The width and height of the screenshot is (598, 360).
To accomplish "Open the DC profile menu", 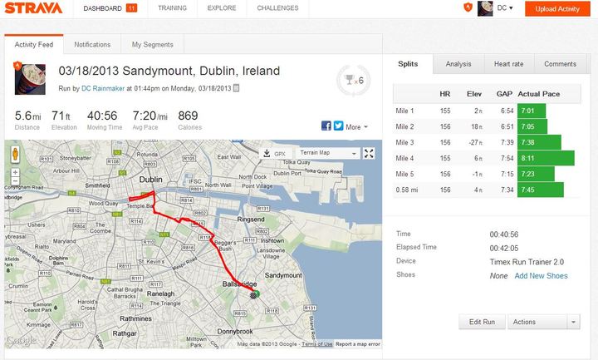I will [x=505, y=8].
